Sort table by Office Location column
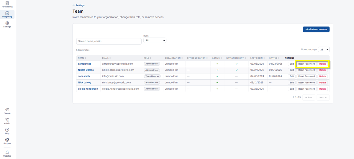Image resolution: width=354 pixels, height=159 pixels. pos(197,58)
